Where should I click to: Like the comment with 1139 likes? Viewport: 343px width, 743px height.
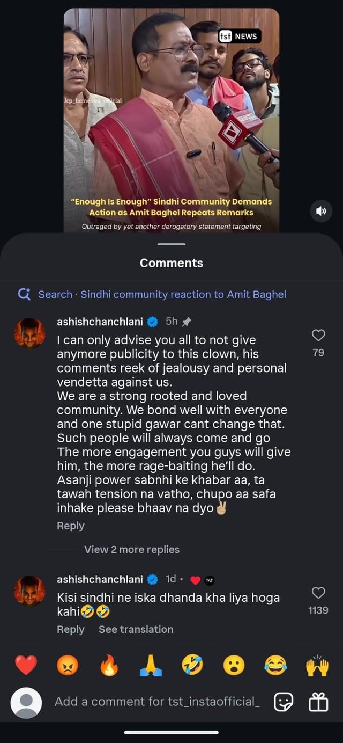coord(318,593)
